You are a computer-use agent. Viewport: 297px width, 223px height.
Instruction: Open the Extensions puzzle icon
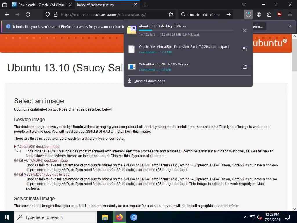point(269,15)
